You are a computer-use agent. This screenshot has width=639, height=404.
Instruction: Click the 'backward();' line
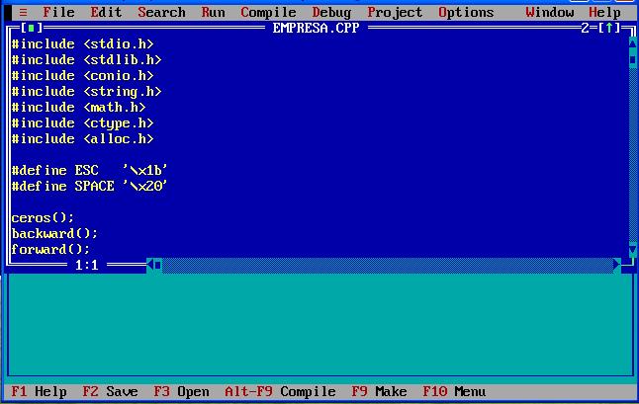pos(54,233)
